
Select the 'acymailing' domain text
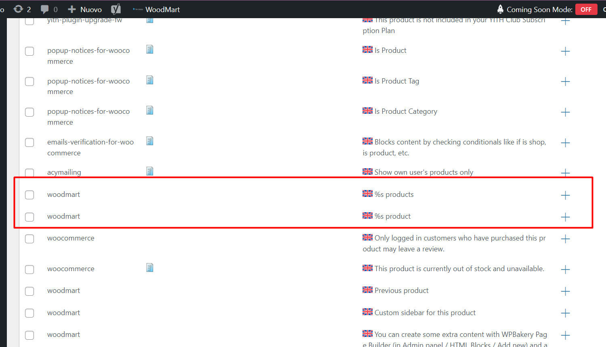[x=64, y=172]
